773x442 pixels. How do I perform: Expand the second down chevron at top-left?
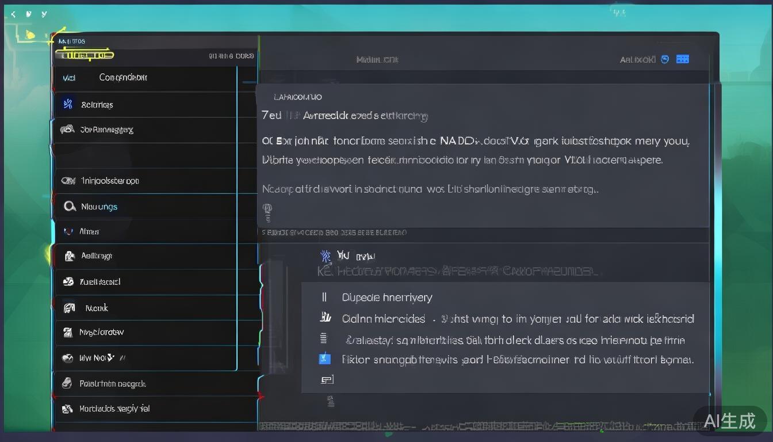coord(44,14)
